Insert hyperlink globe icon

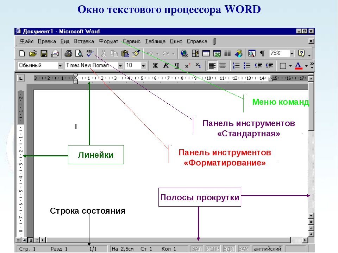click(184, 53)
